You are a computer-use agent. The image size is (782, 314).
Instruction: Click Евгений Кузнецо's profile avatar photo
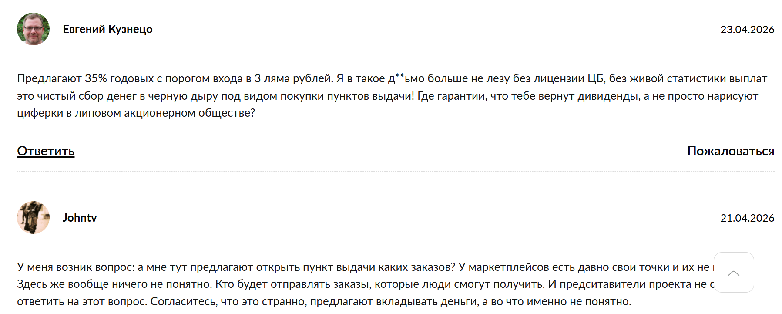33,29
